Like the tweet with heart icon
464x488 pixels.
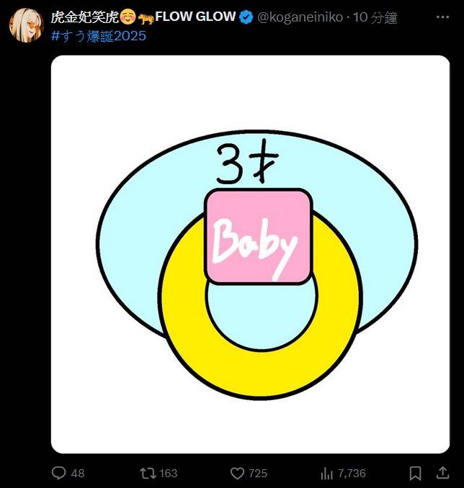pyautogui.click(x=237, y=473)
